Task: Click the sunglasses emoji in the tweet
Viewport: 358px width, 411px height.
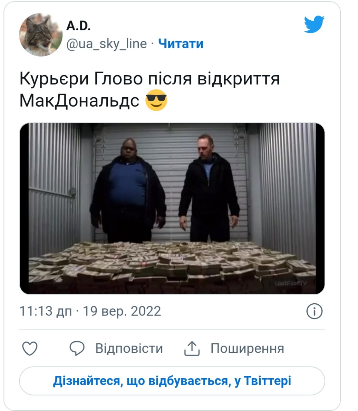Action: 156,100
